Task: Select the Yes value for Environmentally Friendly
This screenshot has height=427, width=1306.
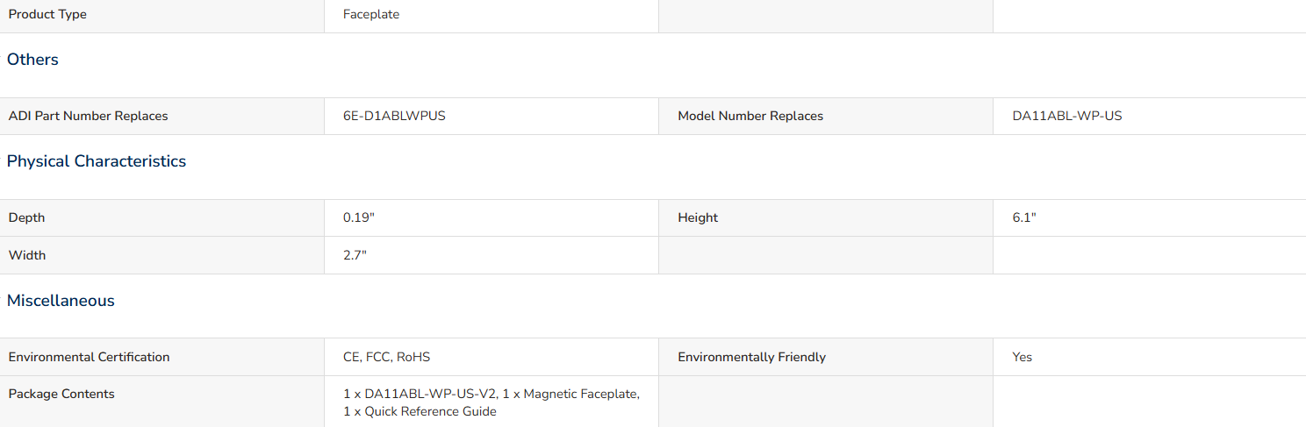Action: tap(1023, 357)
